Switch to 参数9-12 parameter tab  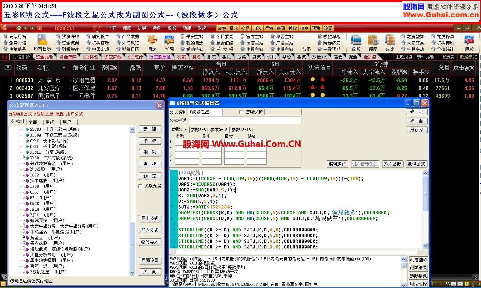coord(219,129)
